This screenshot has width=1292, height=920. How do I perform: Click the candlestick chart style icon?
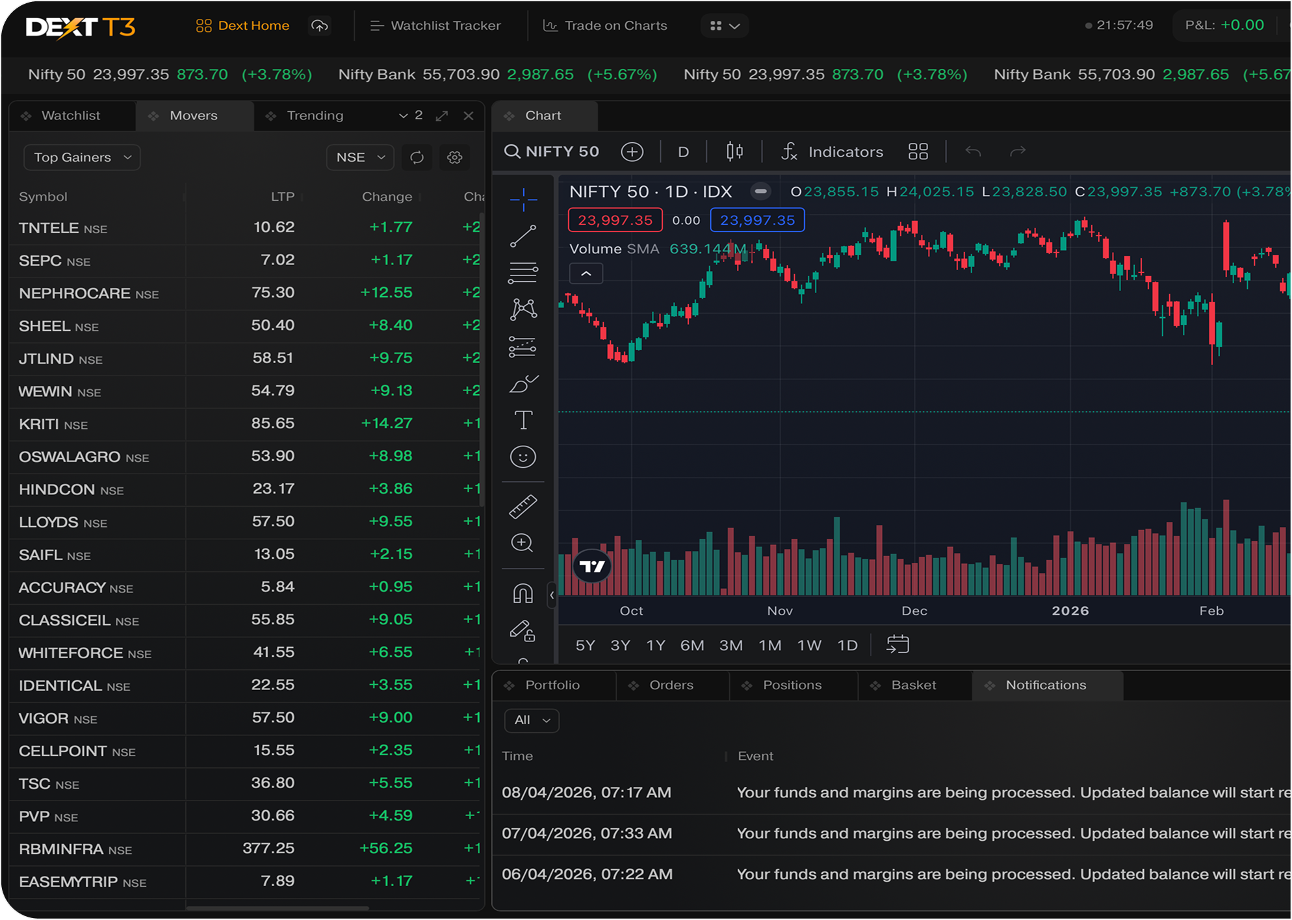[x=734, y=152]
